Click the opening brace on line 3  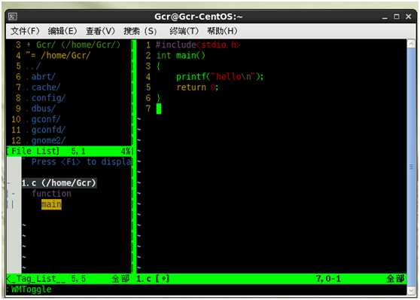pos(159,66)
